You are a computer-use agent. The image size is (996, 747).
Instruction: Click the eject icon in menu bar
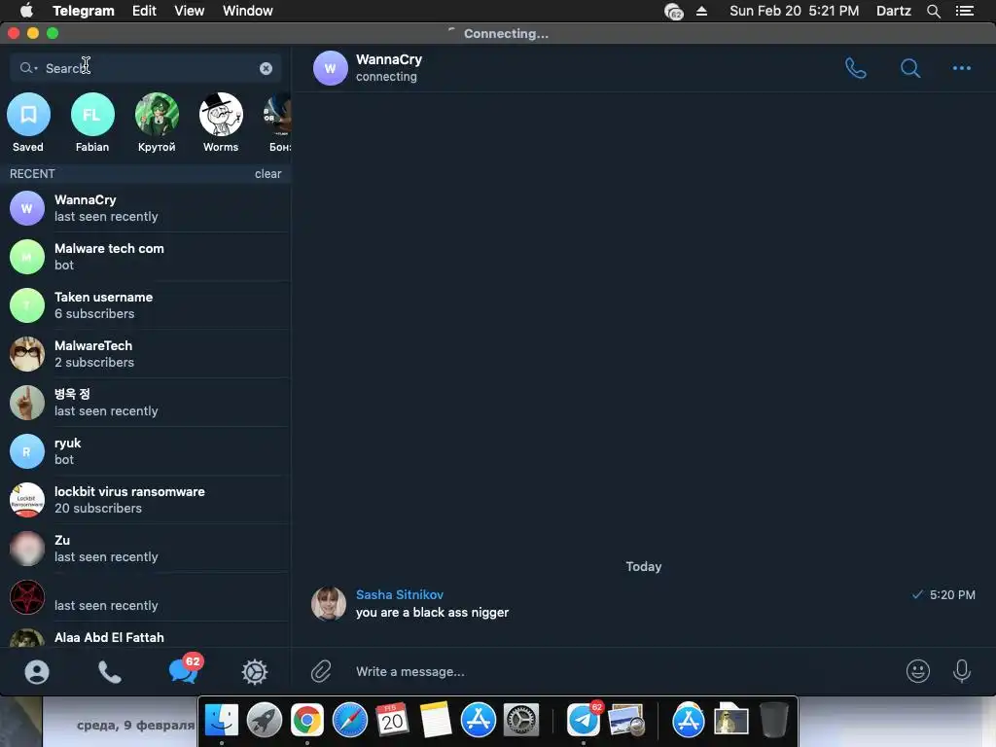point(702,11)
